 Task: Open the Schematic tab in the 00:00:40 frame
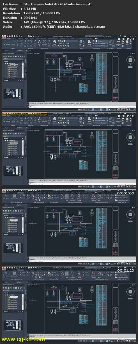tap(20, 116)
